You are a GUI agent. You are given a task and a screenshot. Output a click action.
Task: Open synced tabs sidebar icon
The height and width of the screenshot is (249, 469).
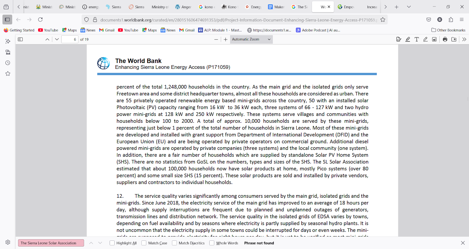(x=8, y=52)
